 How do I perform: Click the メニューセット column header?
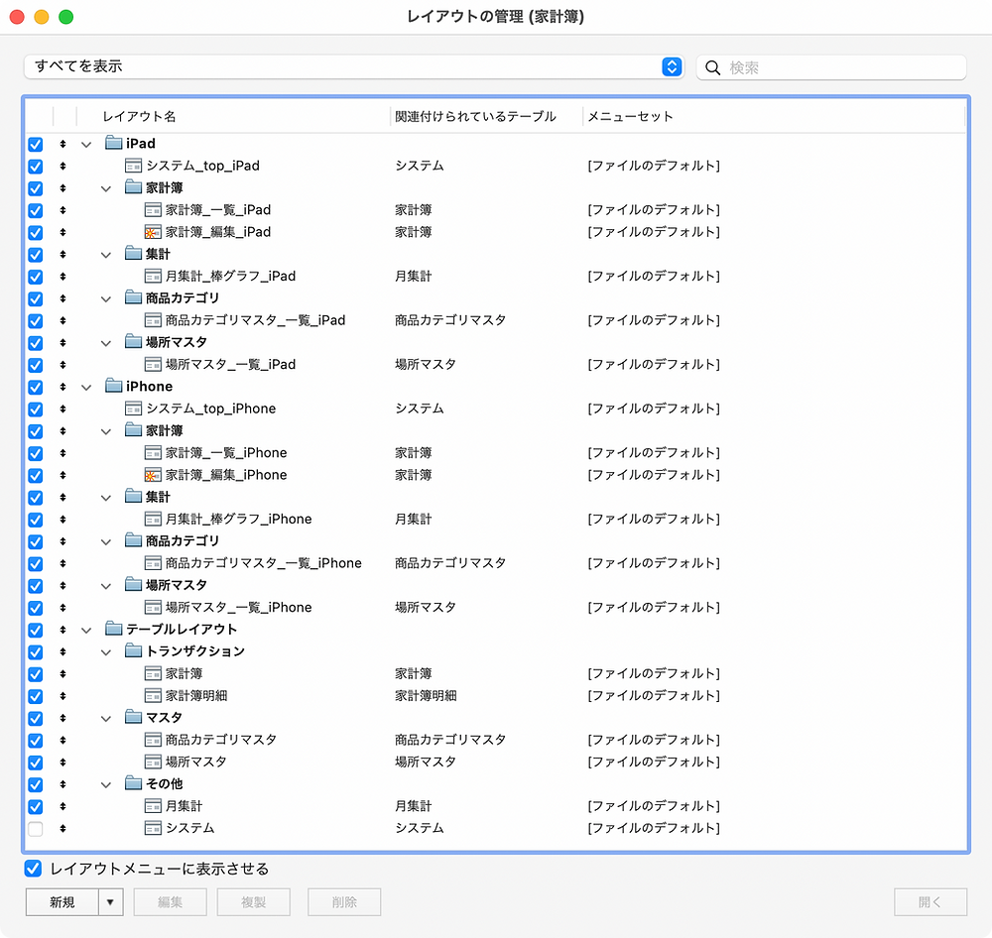point(630,116)
